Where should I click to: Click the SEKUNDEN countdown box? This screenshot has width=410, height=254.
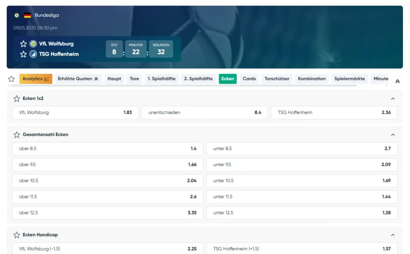pos(161,49)
